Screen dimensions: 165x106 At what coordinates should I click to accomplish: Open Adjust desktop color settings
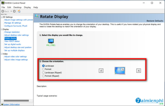click(x=16, y=35)
